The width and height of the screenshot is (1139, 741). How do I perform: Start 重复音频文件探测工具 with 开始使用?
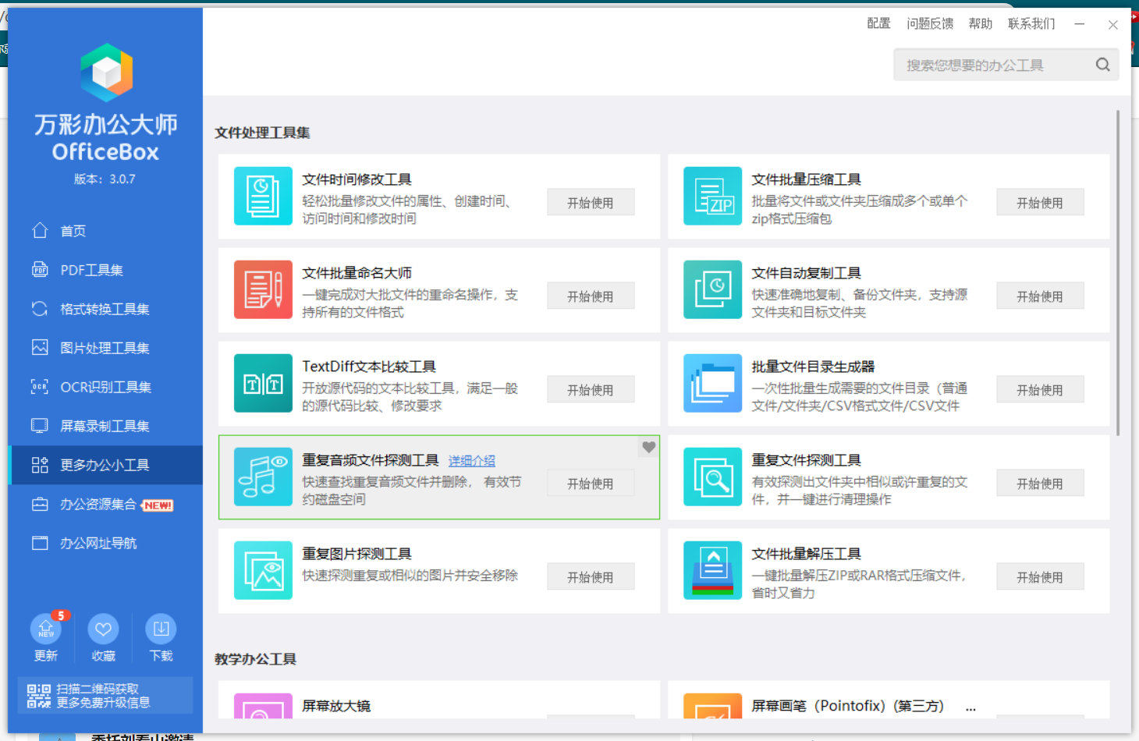point(591,484)
